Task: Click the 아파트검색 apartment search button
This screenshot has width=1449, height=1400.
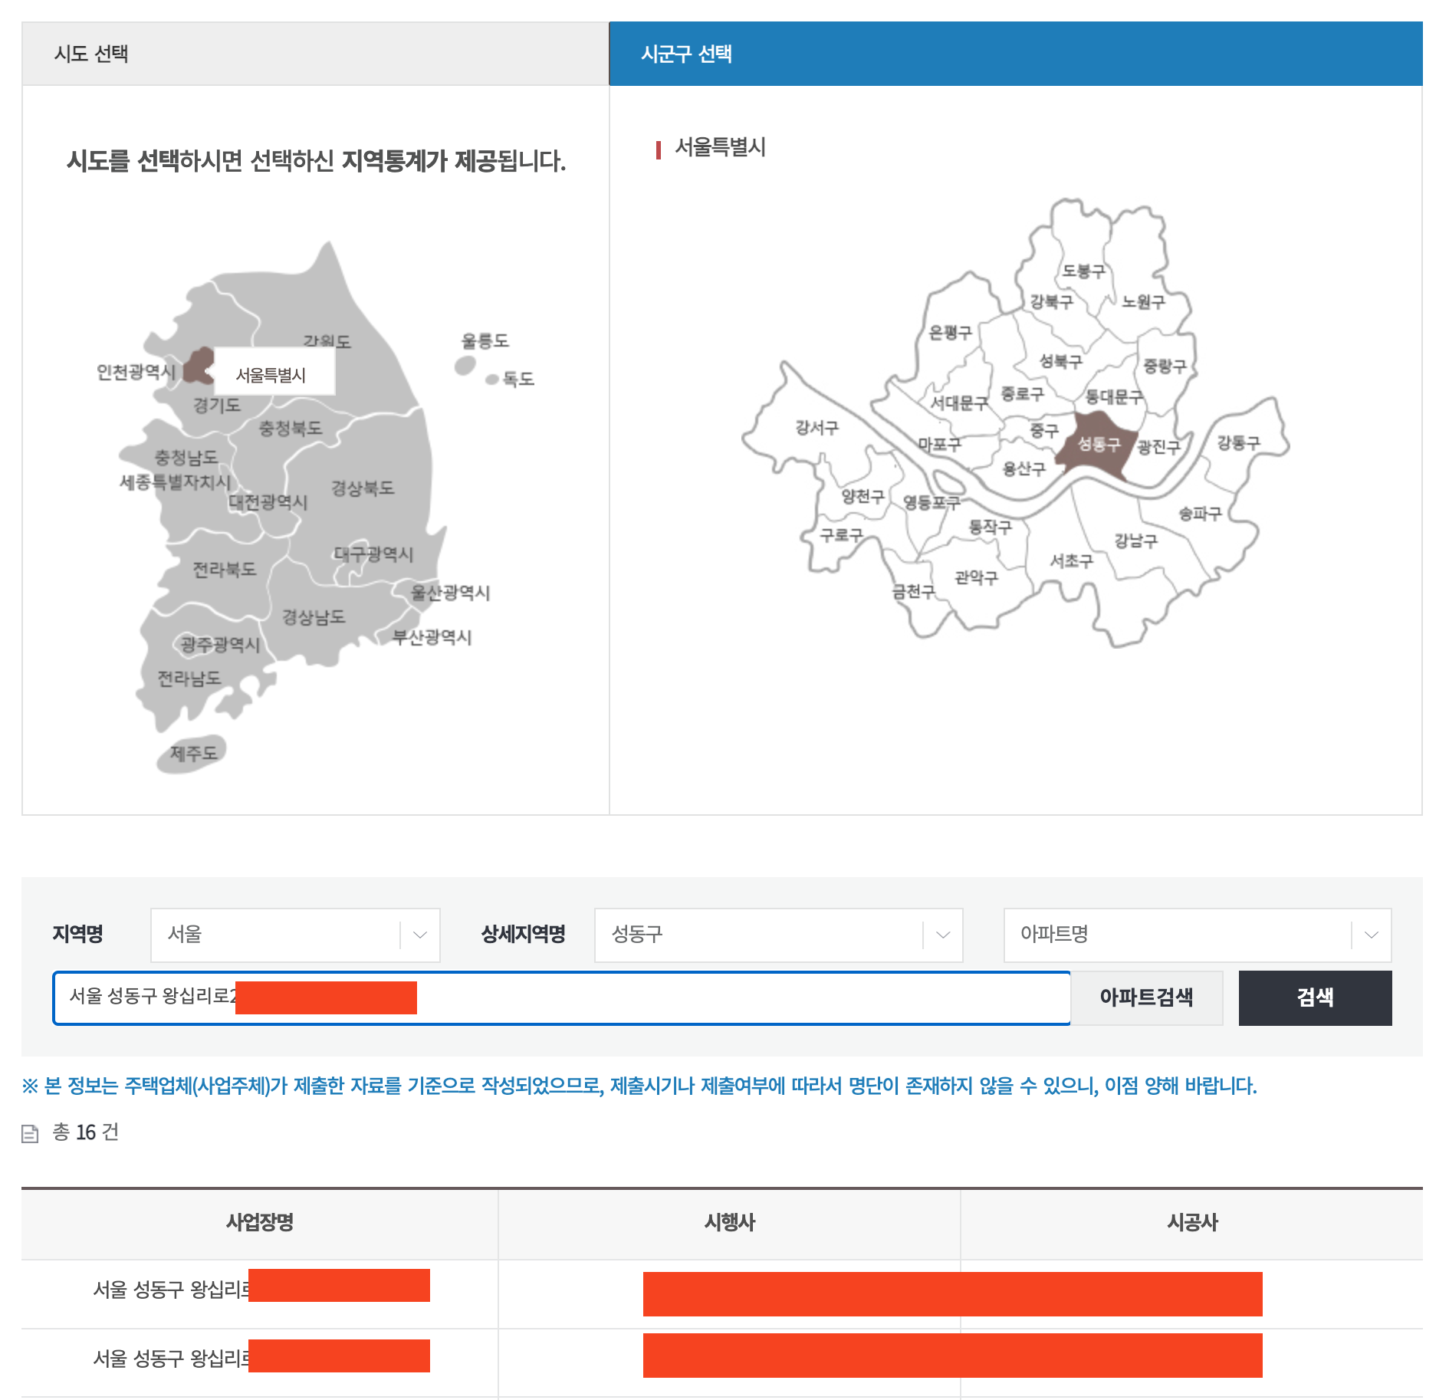Action: [1146, 997]
